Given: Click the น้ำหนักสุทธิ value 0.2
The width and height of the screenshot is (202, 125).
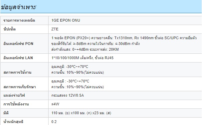Looking at the screenshot, I should 54,122.
